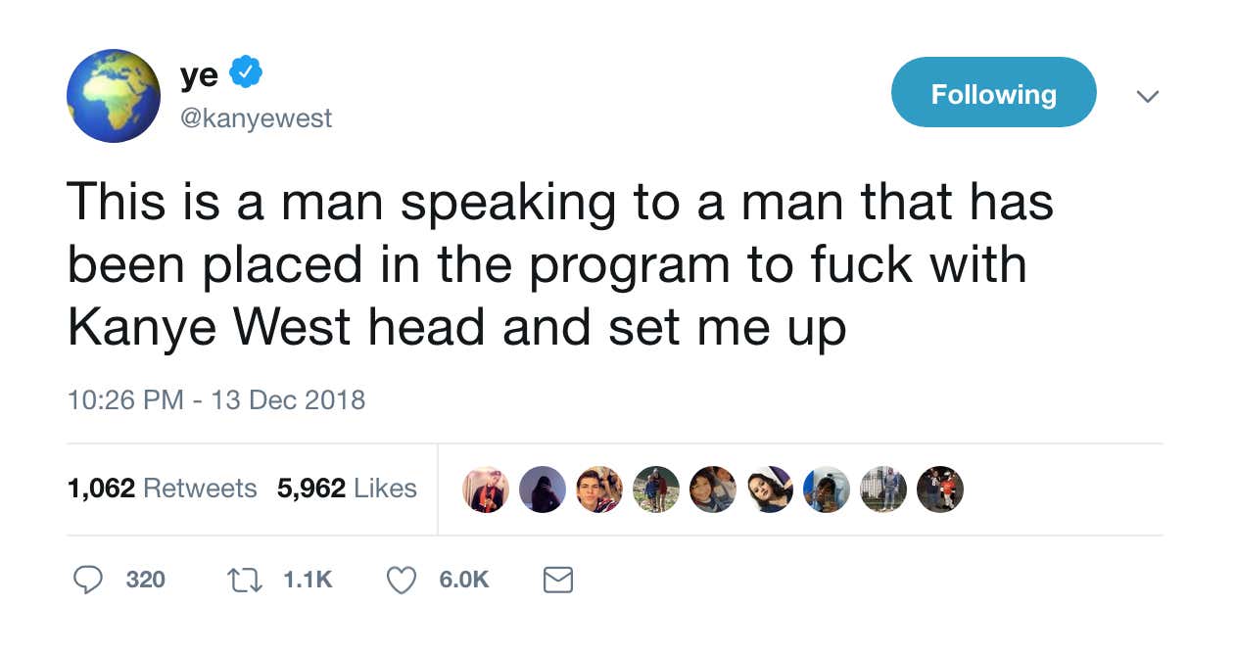The width and height of the screenshot is (1236, 652).
Task: Click the 320 reply count
Action: pyautogui.click(x=145, y=580)
